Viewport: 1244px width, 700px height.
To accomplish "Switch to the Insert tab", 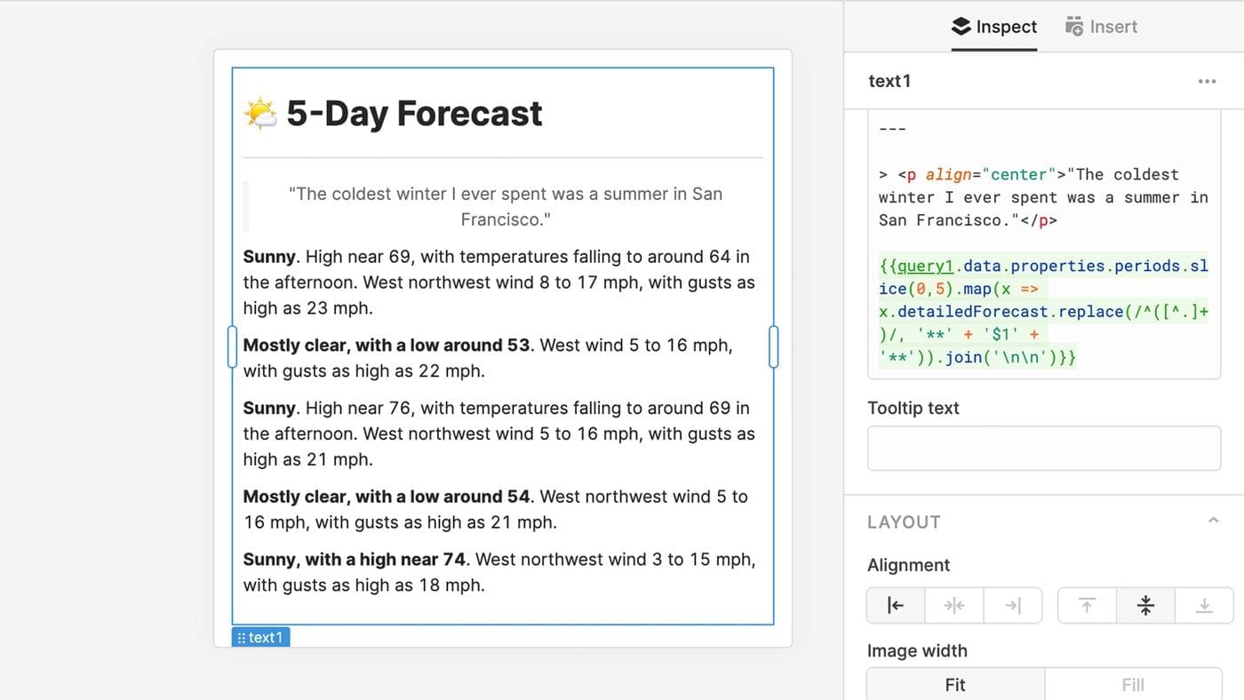I will click(1101, 26).
